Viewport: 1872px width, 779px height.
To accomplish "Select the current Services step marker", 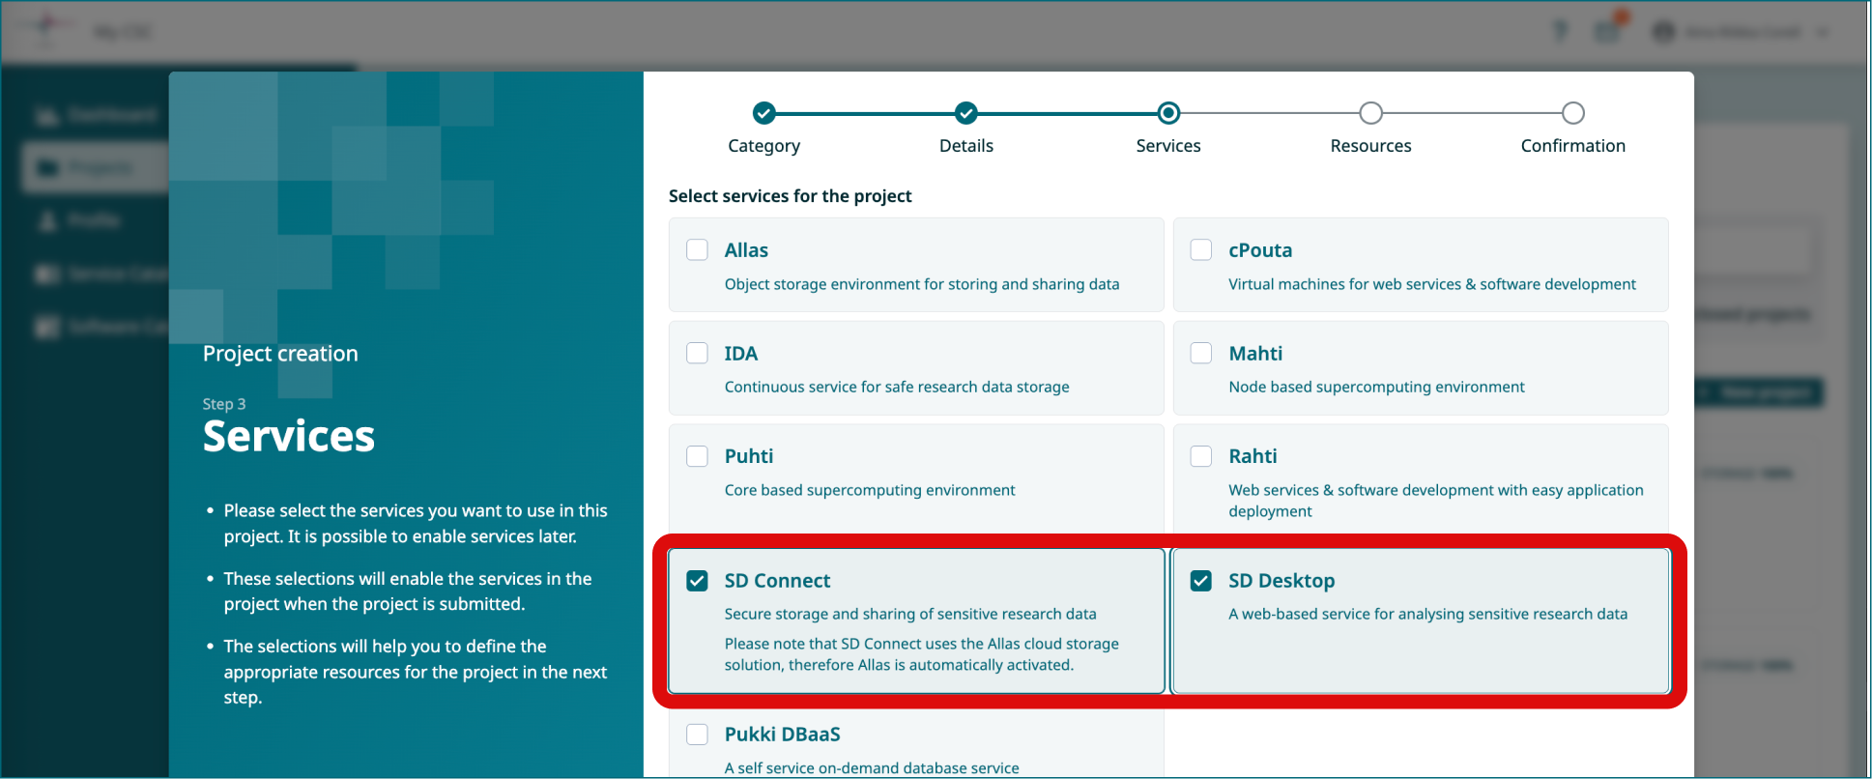I will (x=1168, y=113).
